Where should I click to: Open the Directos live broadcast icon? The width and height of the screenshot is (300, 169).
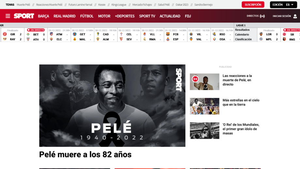262,16
